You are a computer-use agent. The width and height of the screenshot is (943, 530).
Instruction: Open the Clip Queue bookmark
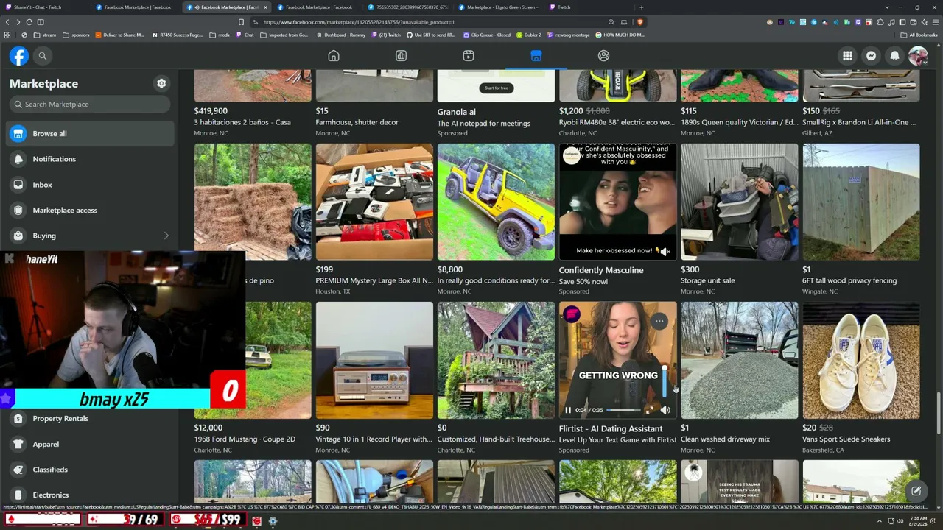487,35
